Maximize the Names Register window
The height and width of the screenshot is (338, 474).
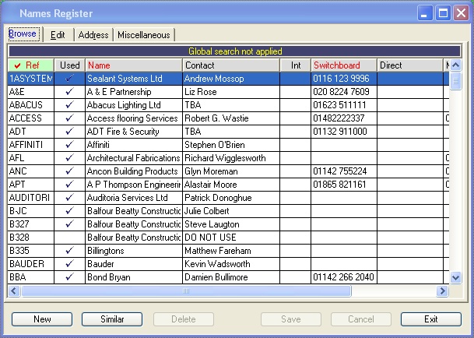pos(443,13)
